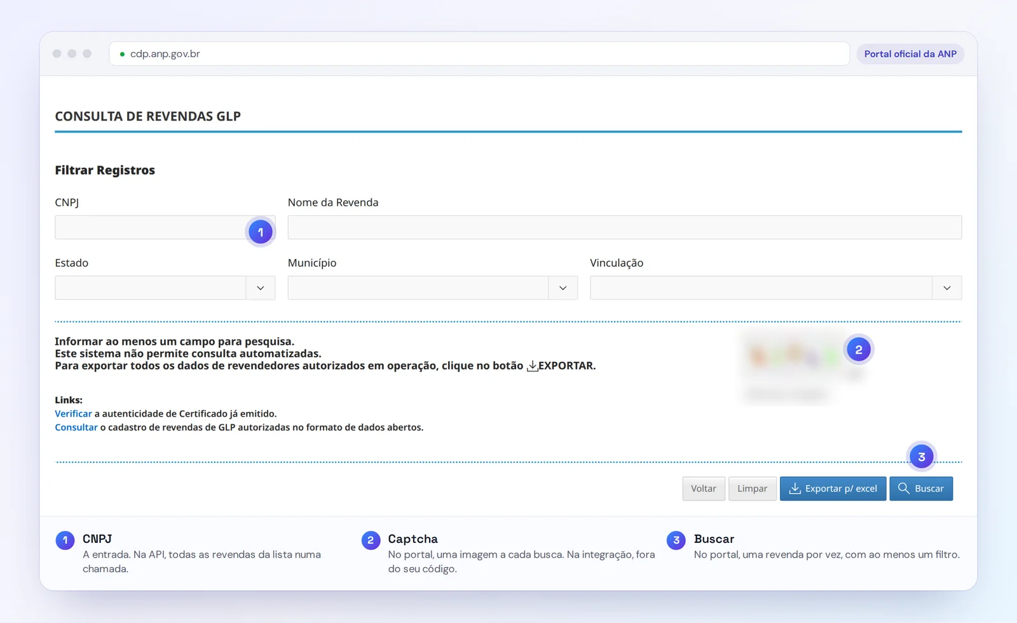Click the CNPJ input field
This screenshot has width=1017, height=623.
tap(165, 227)
